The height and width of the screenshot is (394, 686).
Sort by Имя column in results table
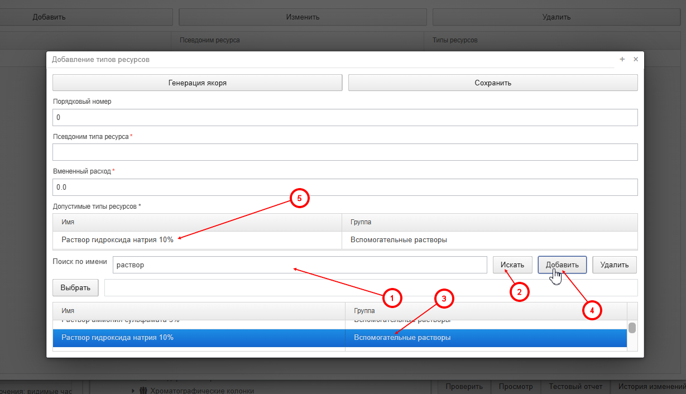[x=199, y=311]
